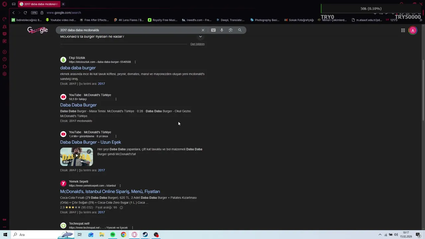
Task: Click the price range info icon
Action: [x=121, y=207]
